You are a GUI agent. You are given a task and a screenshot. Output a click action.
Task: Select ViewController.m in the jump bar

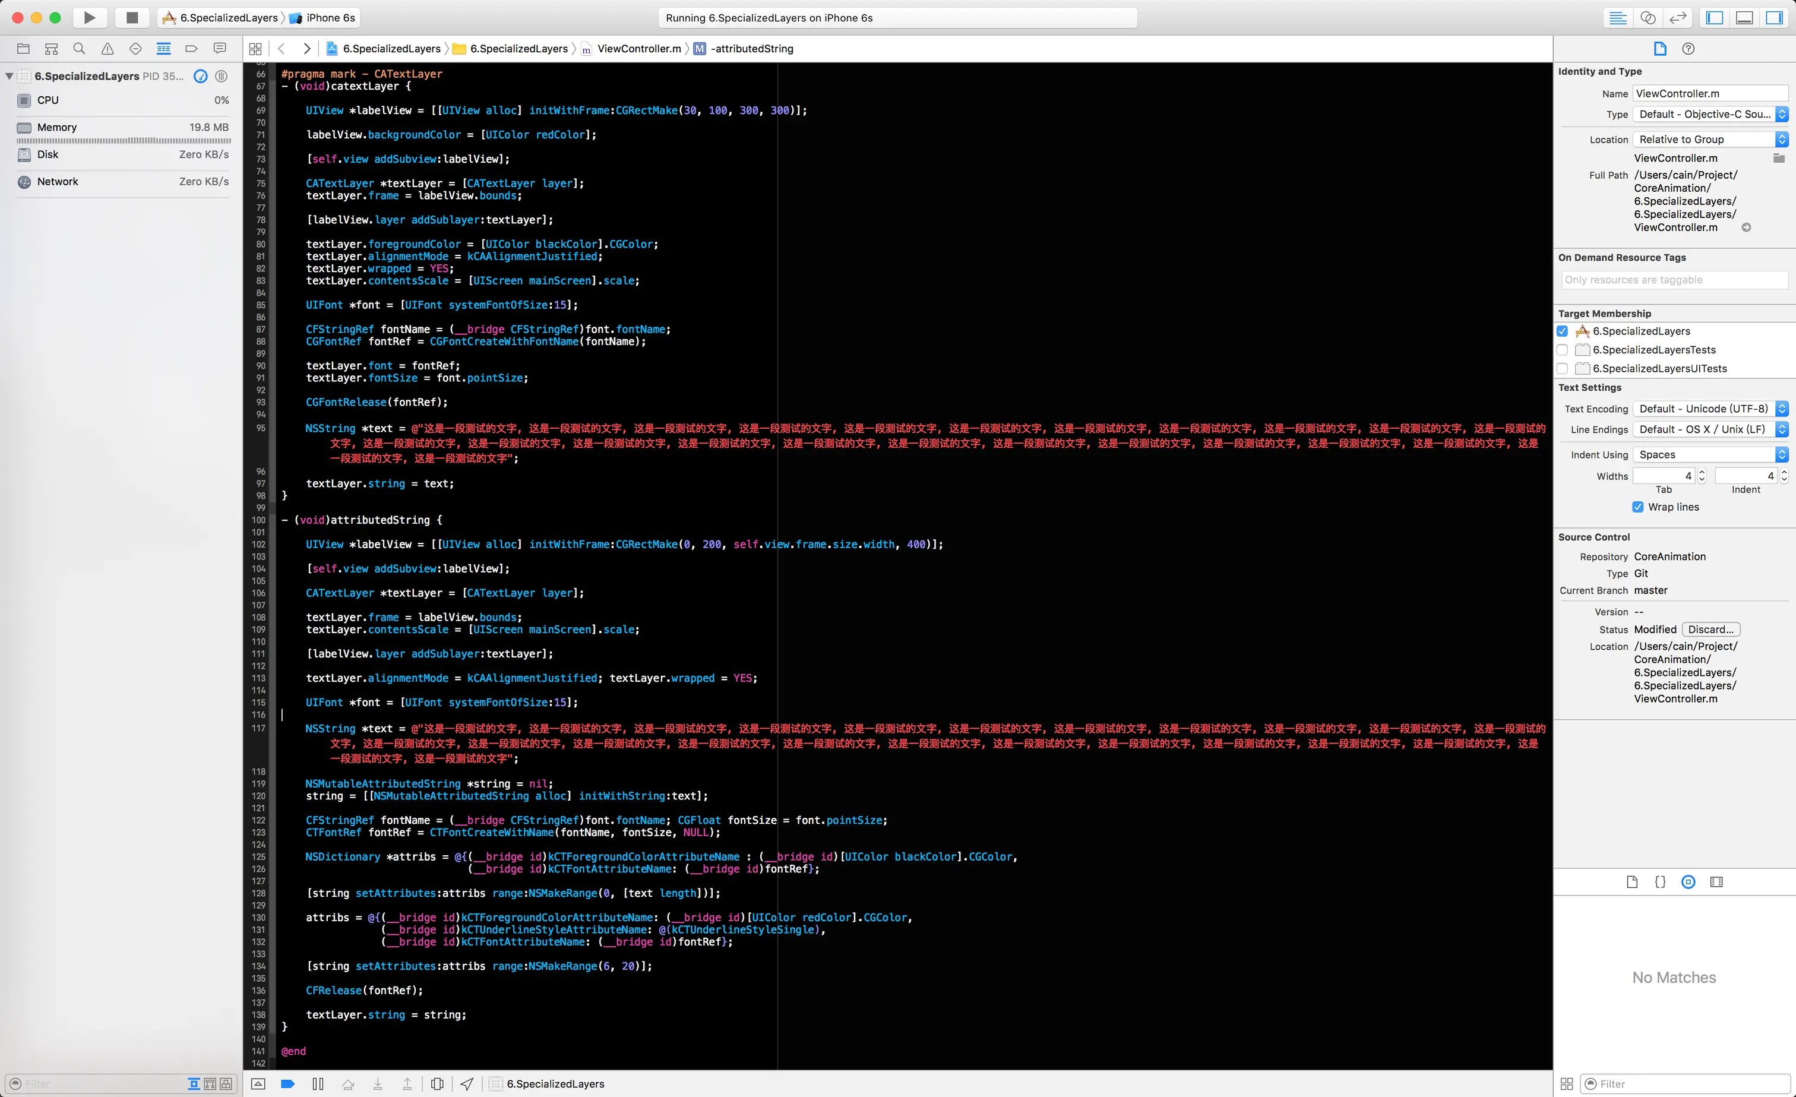point(638,49)
